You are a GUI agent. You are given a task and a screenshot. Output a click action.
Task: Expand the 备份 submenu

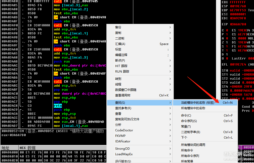118,27
